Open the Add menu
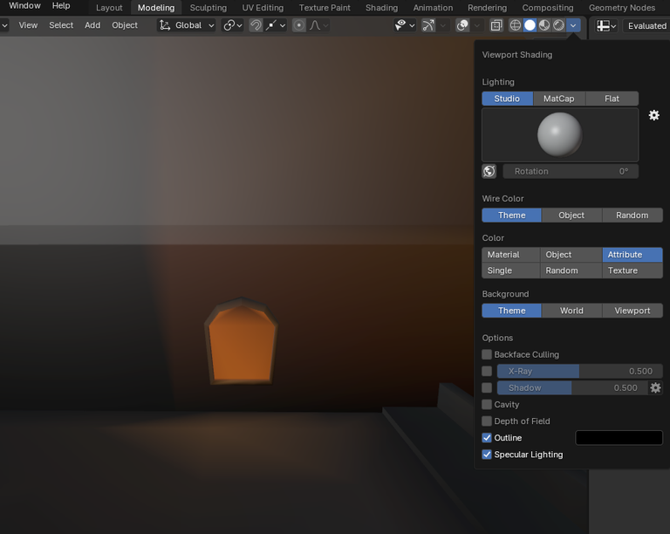 click(x=92, y=25)
